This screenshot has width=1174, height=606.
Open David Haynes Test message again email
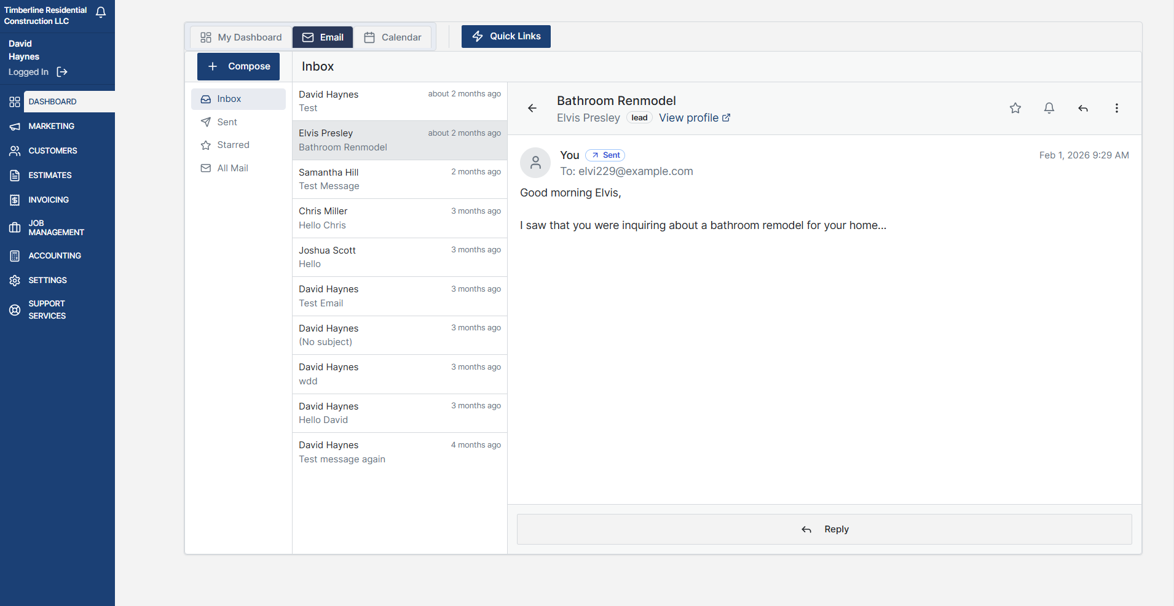point(400,453)
